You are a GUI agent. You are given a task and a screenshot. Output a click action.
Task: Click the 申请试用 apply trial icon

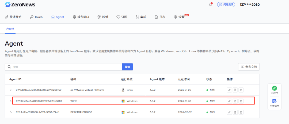(274, 103)
